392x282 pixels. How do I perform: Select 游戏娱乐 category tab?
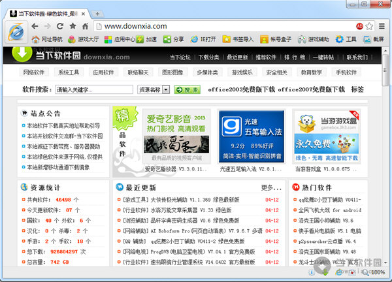click(x=242, y=72)
